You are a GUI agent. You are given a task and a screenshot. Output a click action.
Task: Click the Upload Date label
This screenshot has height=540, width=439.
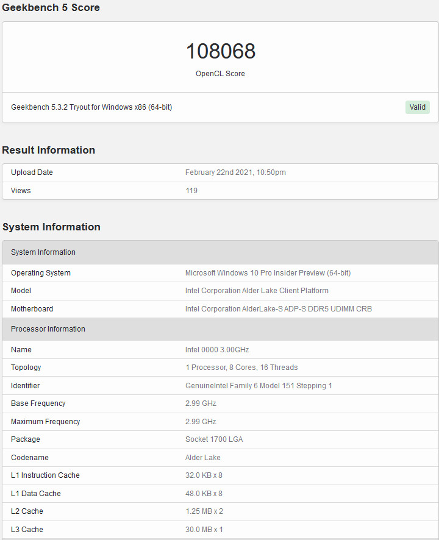click(x=32, y=172)
